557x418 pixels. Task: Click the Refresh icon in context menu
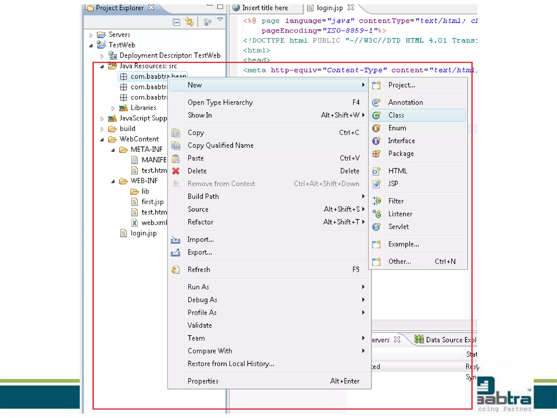pos(176,270)
